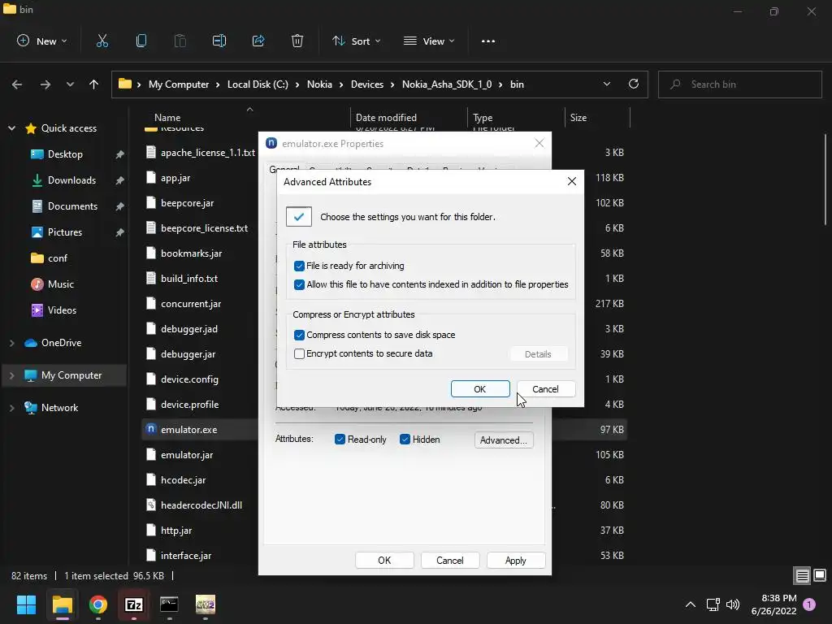832x624 pixels.
Task: Click the Cut scissors icon in toolbar
Action: pos(102,41)
